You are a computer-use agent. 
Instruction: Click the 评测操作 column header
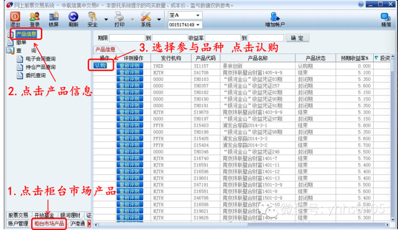(x=133, y=58)
